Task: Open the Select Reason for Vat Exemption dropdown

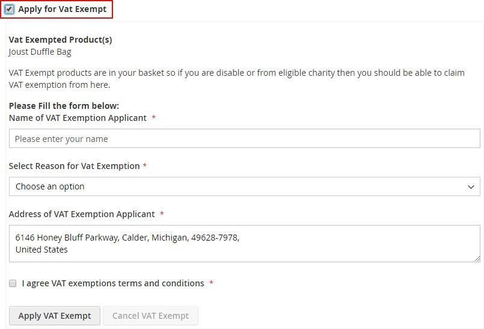Action: coord(244,186)
